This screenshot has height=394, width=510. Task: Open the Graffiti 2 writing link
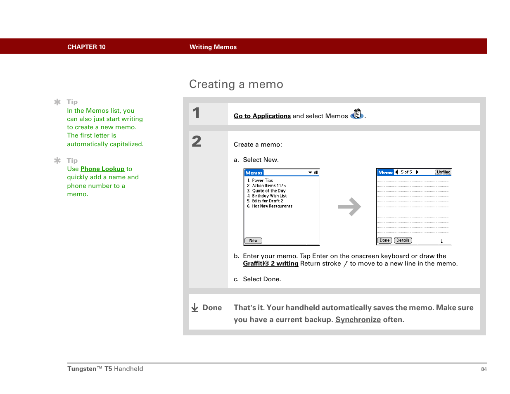pyautogui.click(x=270, y=263)
